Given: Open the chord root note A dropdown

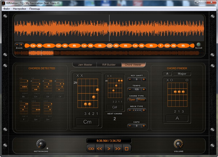Looking at the screenshot, I should coord(166,73).
